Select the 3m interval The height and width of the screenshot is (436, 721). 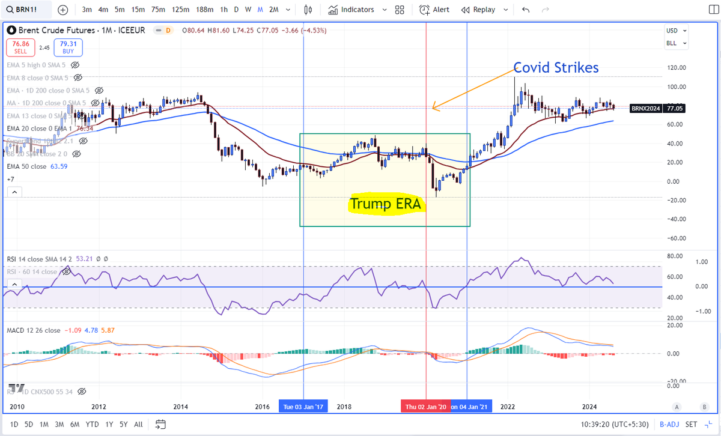[87, 10]
